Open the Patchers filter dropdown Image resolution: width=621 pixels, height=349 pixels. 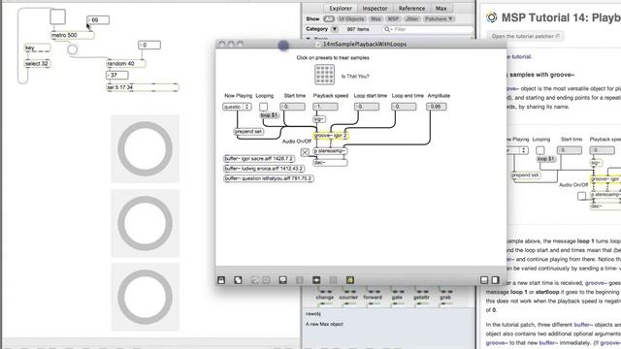pos(439,19)
